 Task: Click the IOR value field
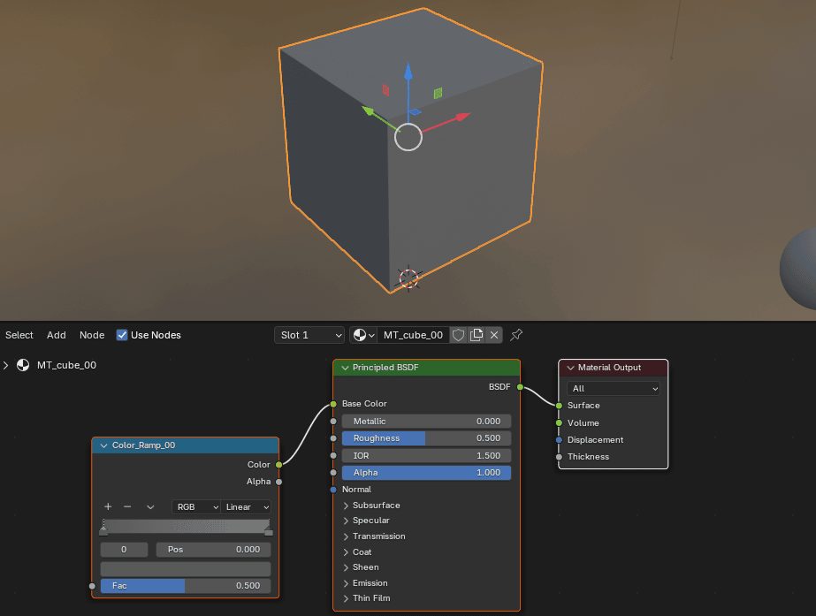(x=426, y=456)
